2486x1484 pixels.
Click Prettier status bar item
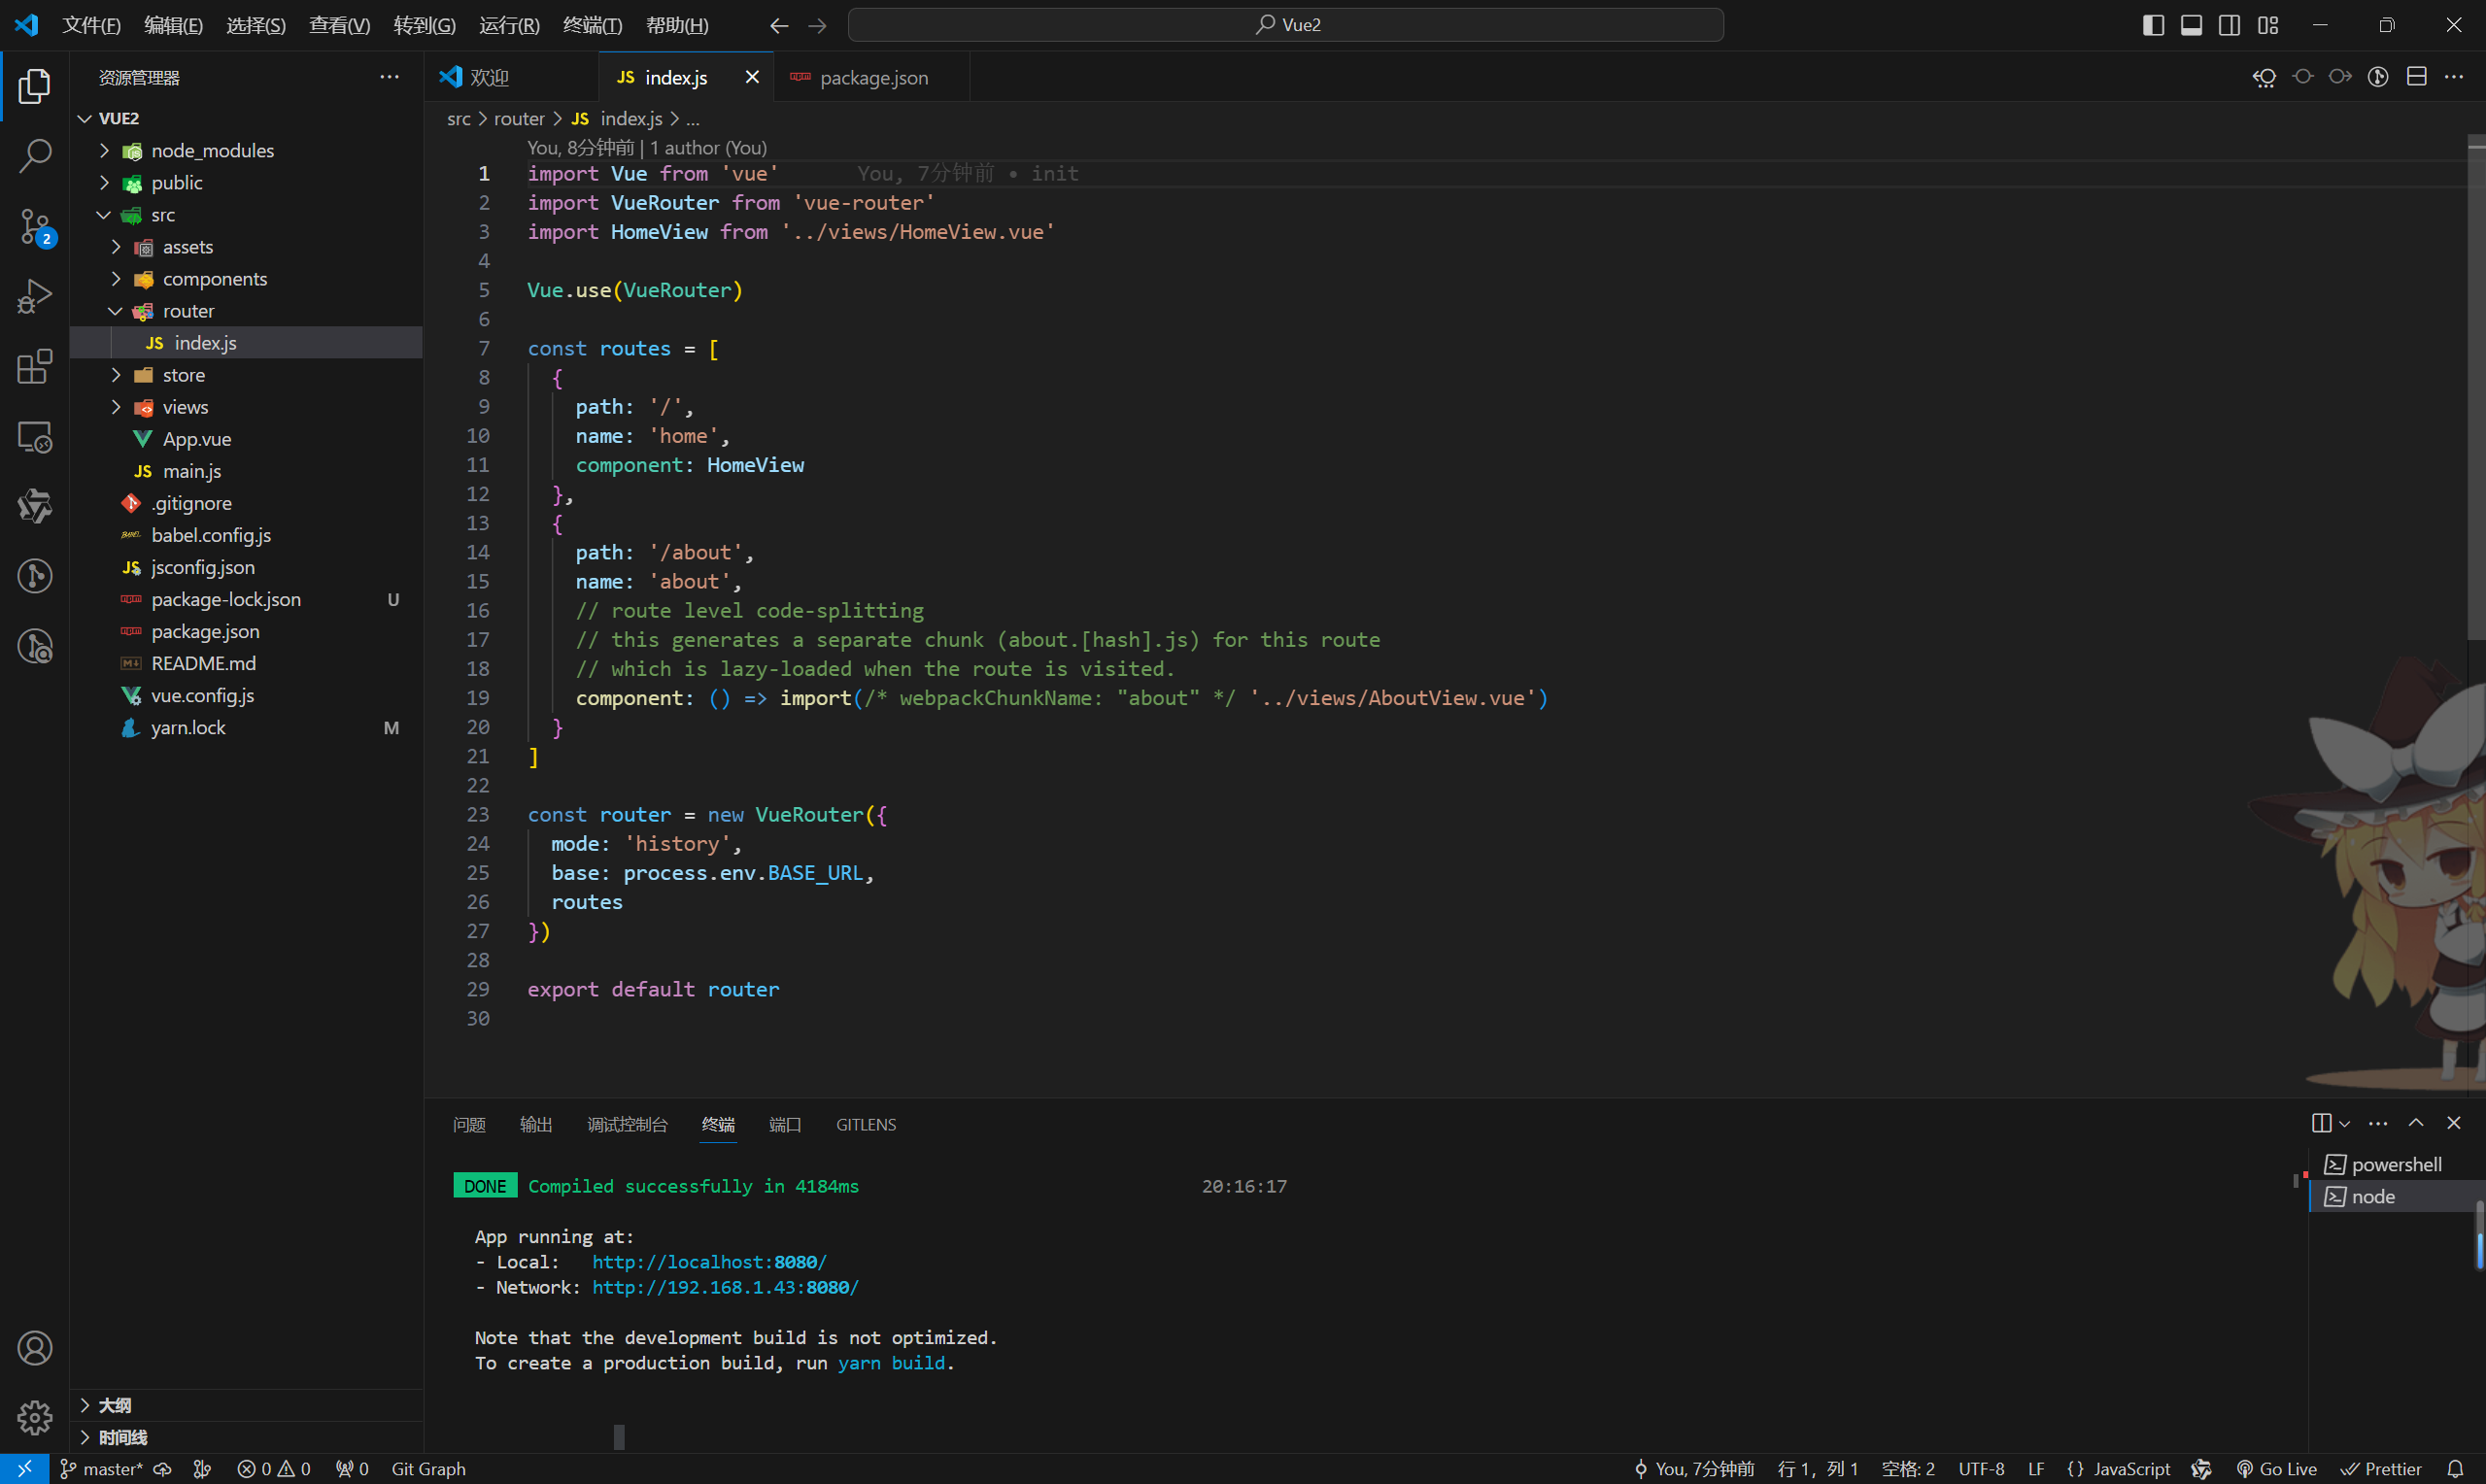pos(2381,1468)
